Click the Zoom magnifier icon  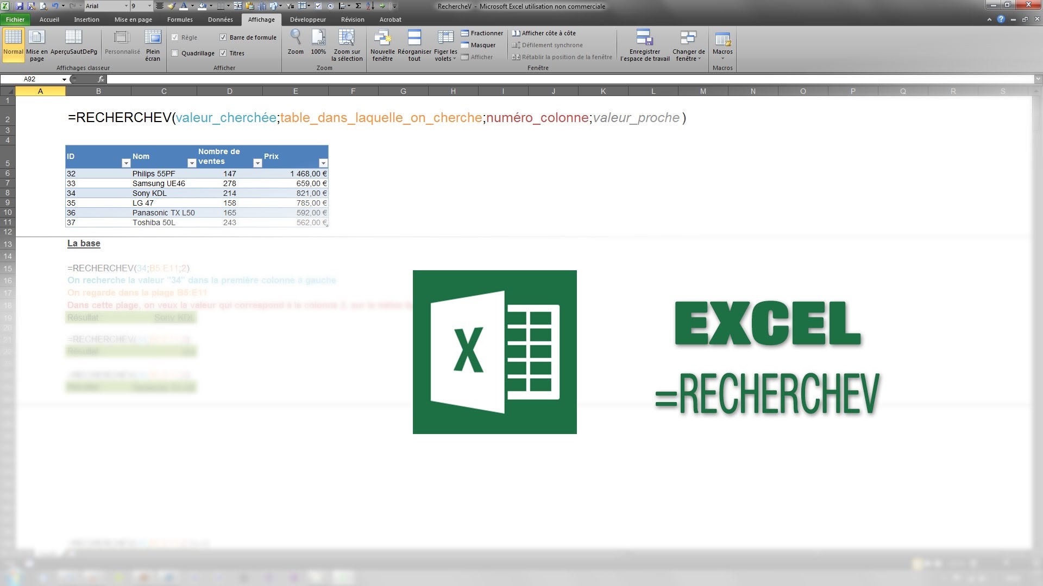coord(296,38)
